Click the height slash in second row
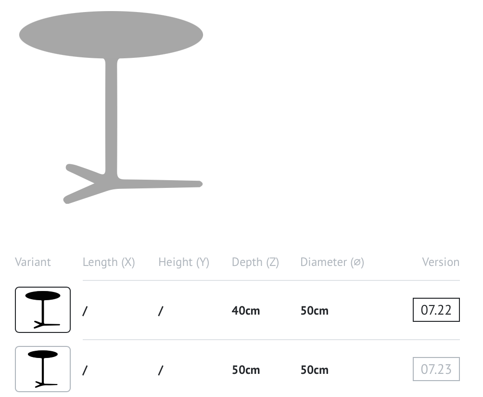 pos(161,370)
